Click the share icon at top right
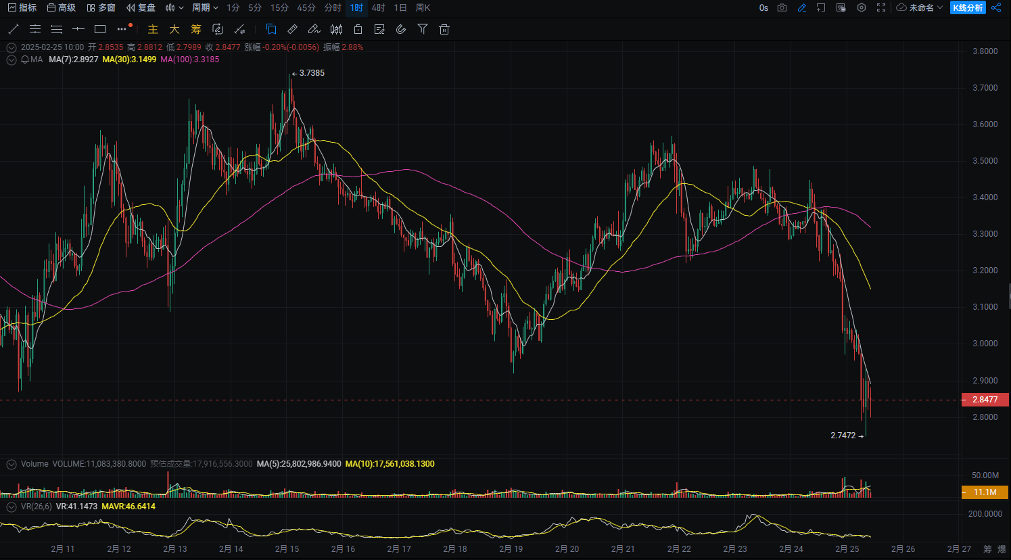 point(996,7)
